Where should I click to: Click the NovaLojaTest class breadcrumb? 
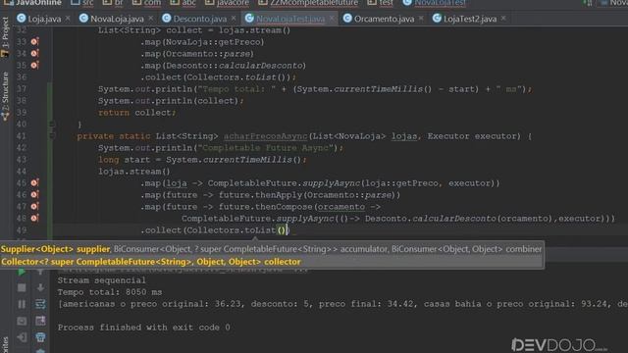[x=435, y=3]
